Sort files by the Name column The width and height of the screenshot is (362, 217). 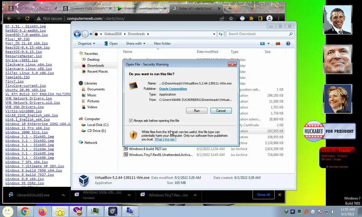(x=158, y=52)
